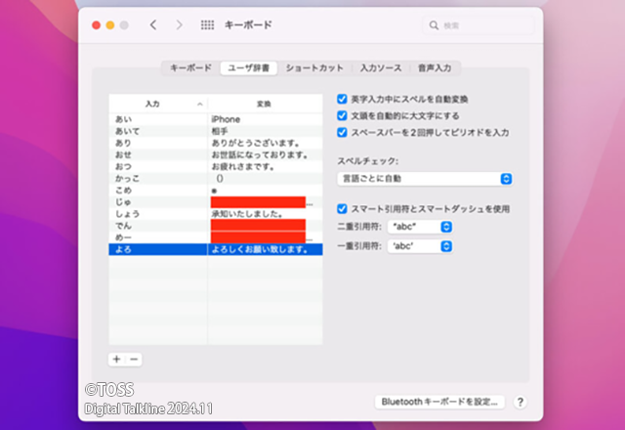625x430 pixels.
Task: Click the minus button to remove entry
Action: 134,360
